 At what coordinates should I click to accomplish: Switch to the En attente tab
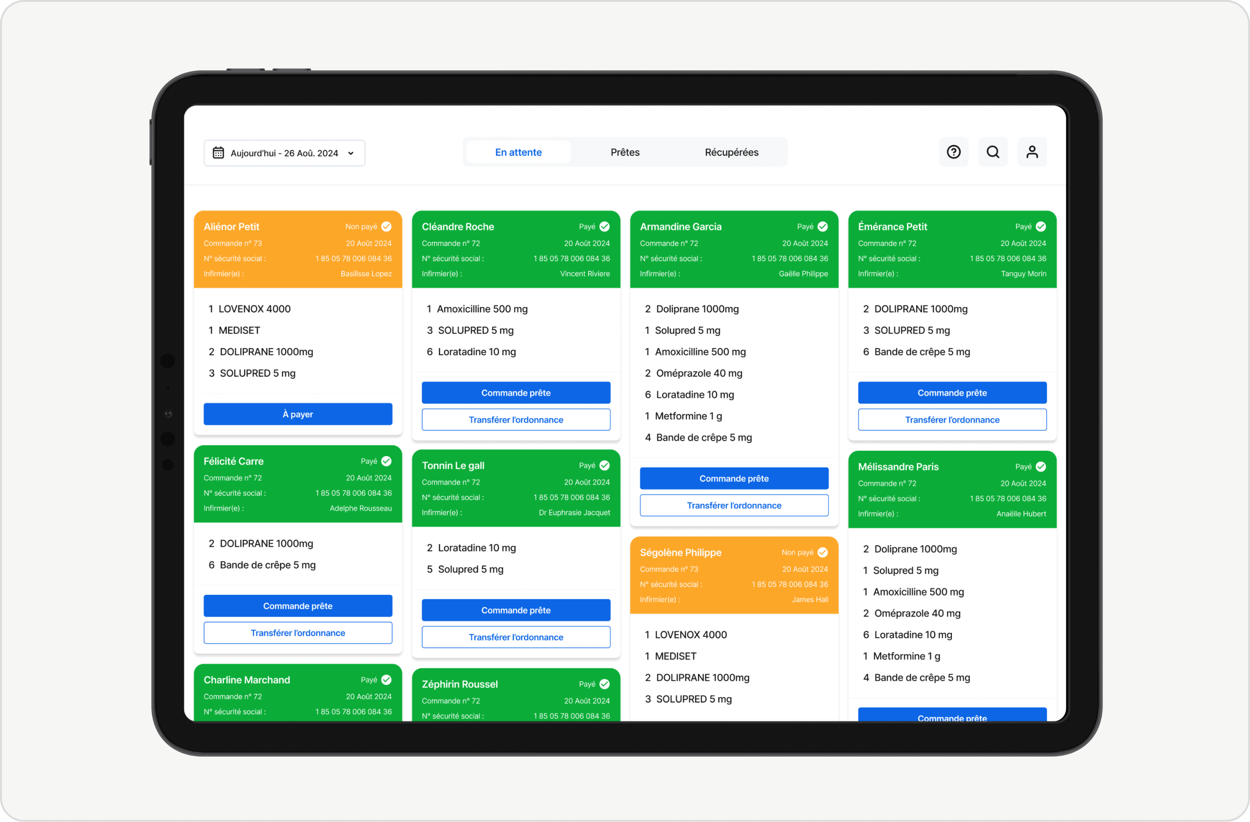(519, 152)
